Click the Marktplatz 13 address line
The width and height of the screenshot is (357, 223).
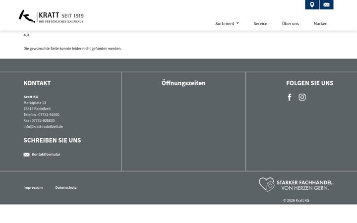[35, 103]
